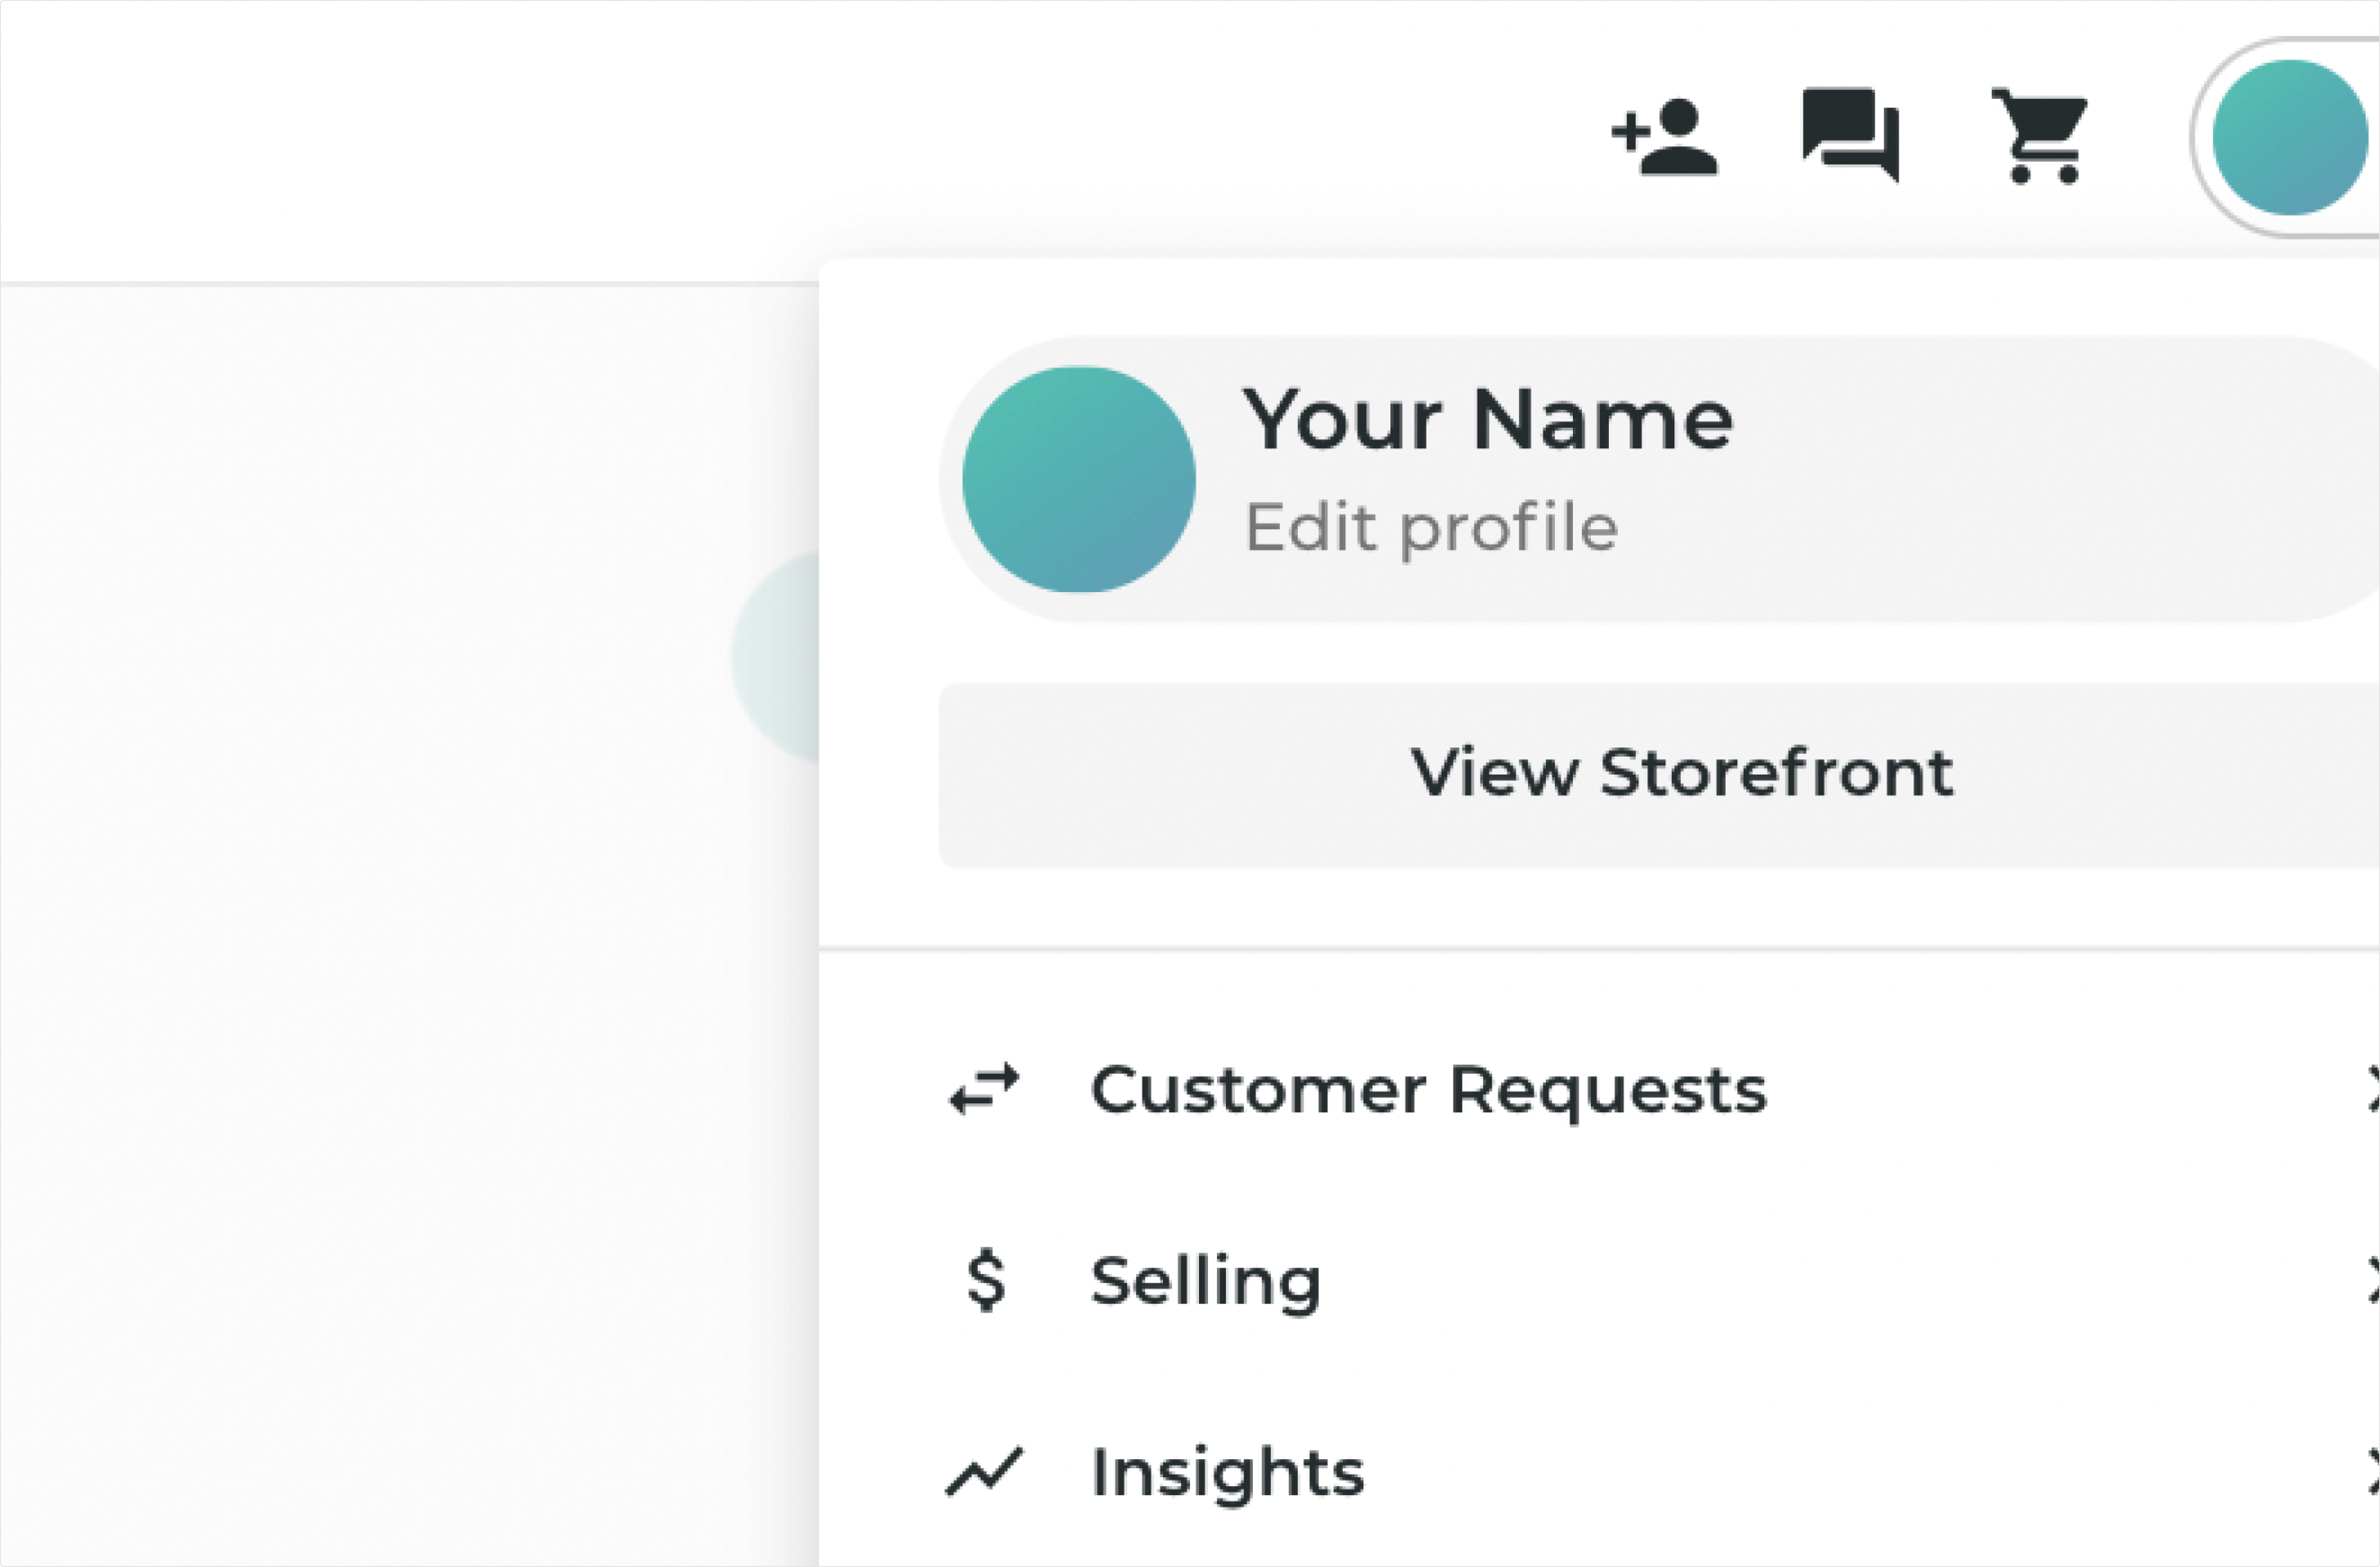2380x1567 pixels.
Task: Click the trend line icon beside Insights
Action: pos(985,1471)
